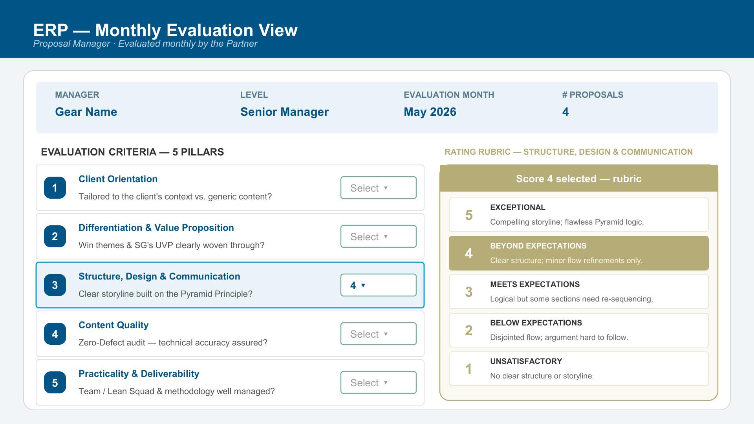Select the Exceptional score 5 rubric card
This screenshot has height=424, width=754.
pos(579,215)
